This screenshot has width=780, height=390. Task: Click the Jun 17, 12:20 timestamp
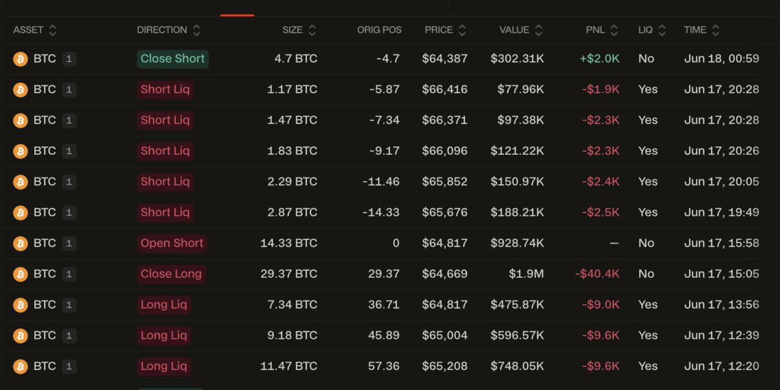(721, 366)
